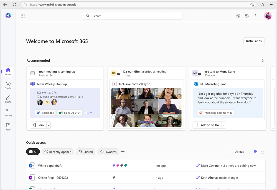The height and width of the screenshot is (190, 277).
Task: Click Katri Ahokas made changes
Action: point(217,177)
